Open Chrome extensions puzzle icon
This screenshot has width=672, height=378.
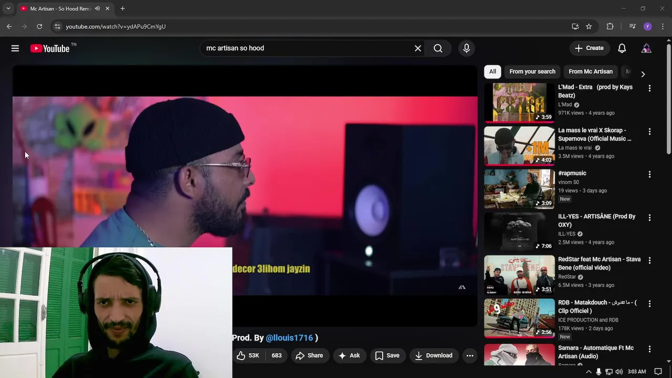click(x=610, y=26)
